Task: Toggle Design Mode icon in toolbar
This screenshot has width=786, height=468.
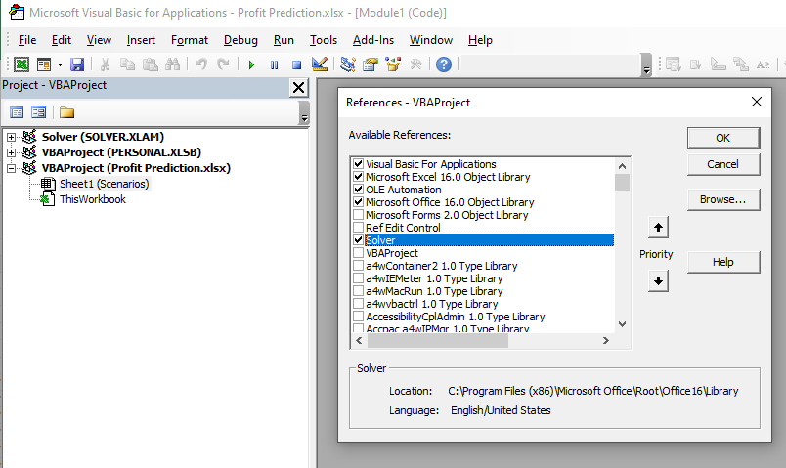Action: [x=319, y=64]
